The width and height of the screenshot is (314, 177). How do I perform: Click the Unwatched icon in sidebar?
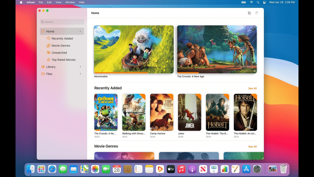point(48,53)
